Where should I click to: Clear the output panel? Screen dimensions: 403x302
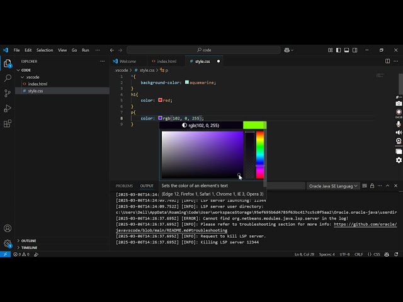[x=365, y=186]
